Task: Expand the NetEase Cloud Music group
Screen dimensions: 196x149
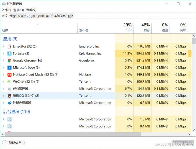Action: (x=3, y=75)
